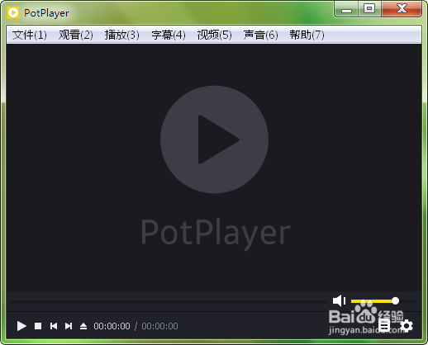Click the PotPlayer title bar logo
The height and width of the screenshot is (345, 428).
(x=13, y=12)
